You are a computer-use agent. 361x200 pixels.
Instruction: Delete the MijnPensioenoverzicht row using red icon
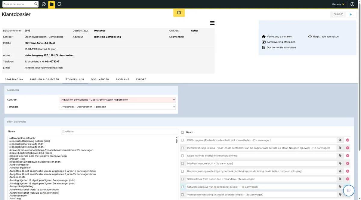[x=347, y=163]
